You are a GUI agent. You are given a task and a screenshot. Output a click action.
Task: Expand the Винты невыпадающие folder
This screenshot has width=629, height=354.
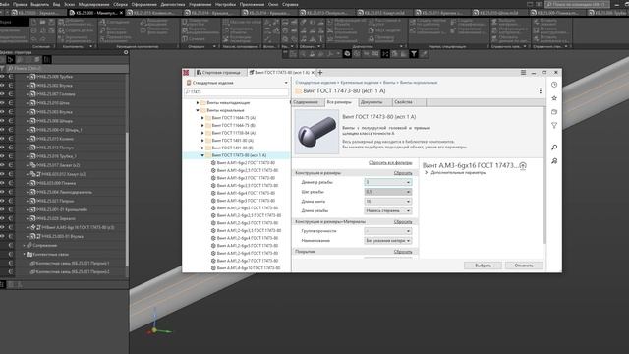point(198,102)
